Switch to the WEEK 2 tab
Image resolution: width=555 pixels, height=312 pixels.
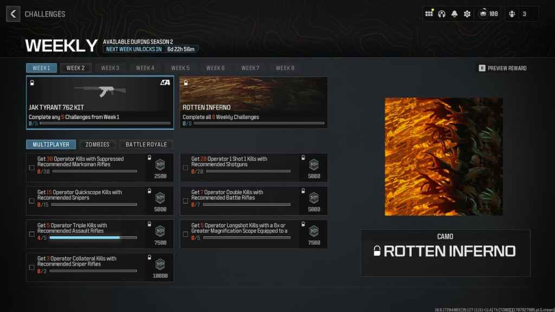75,68
